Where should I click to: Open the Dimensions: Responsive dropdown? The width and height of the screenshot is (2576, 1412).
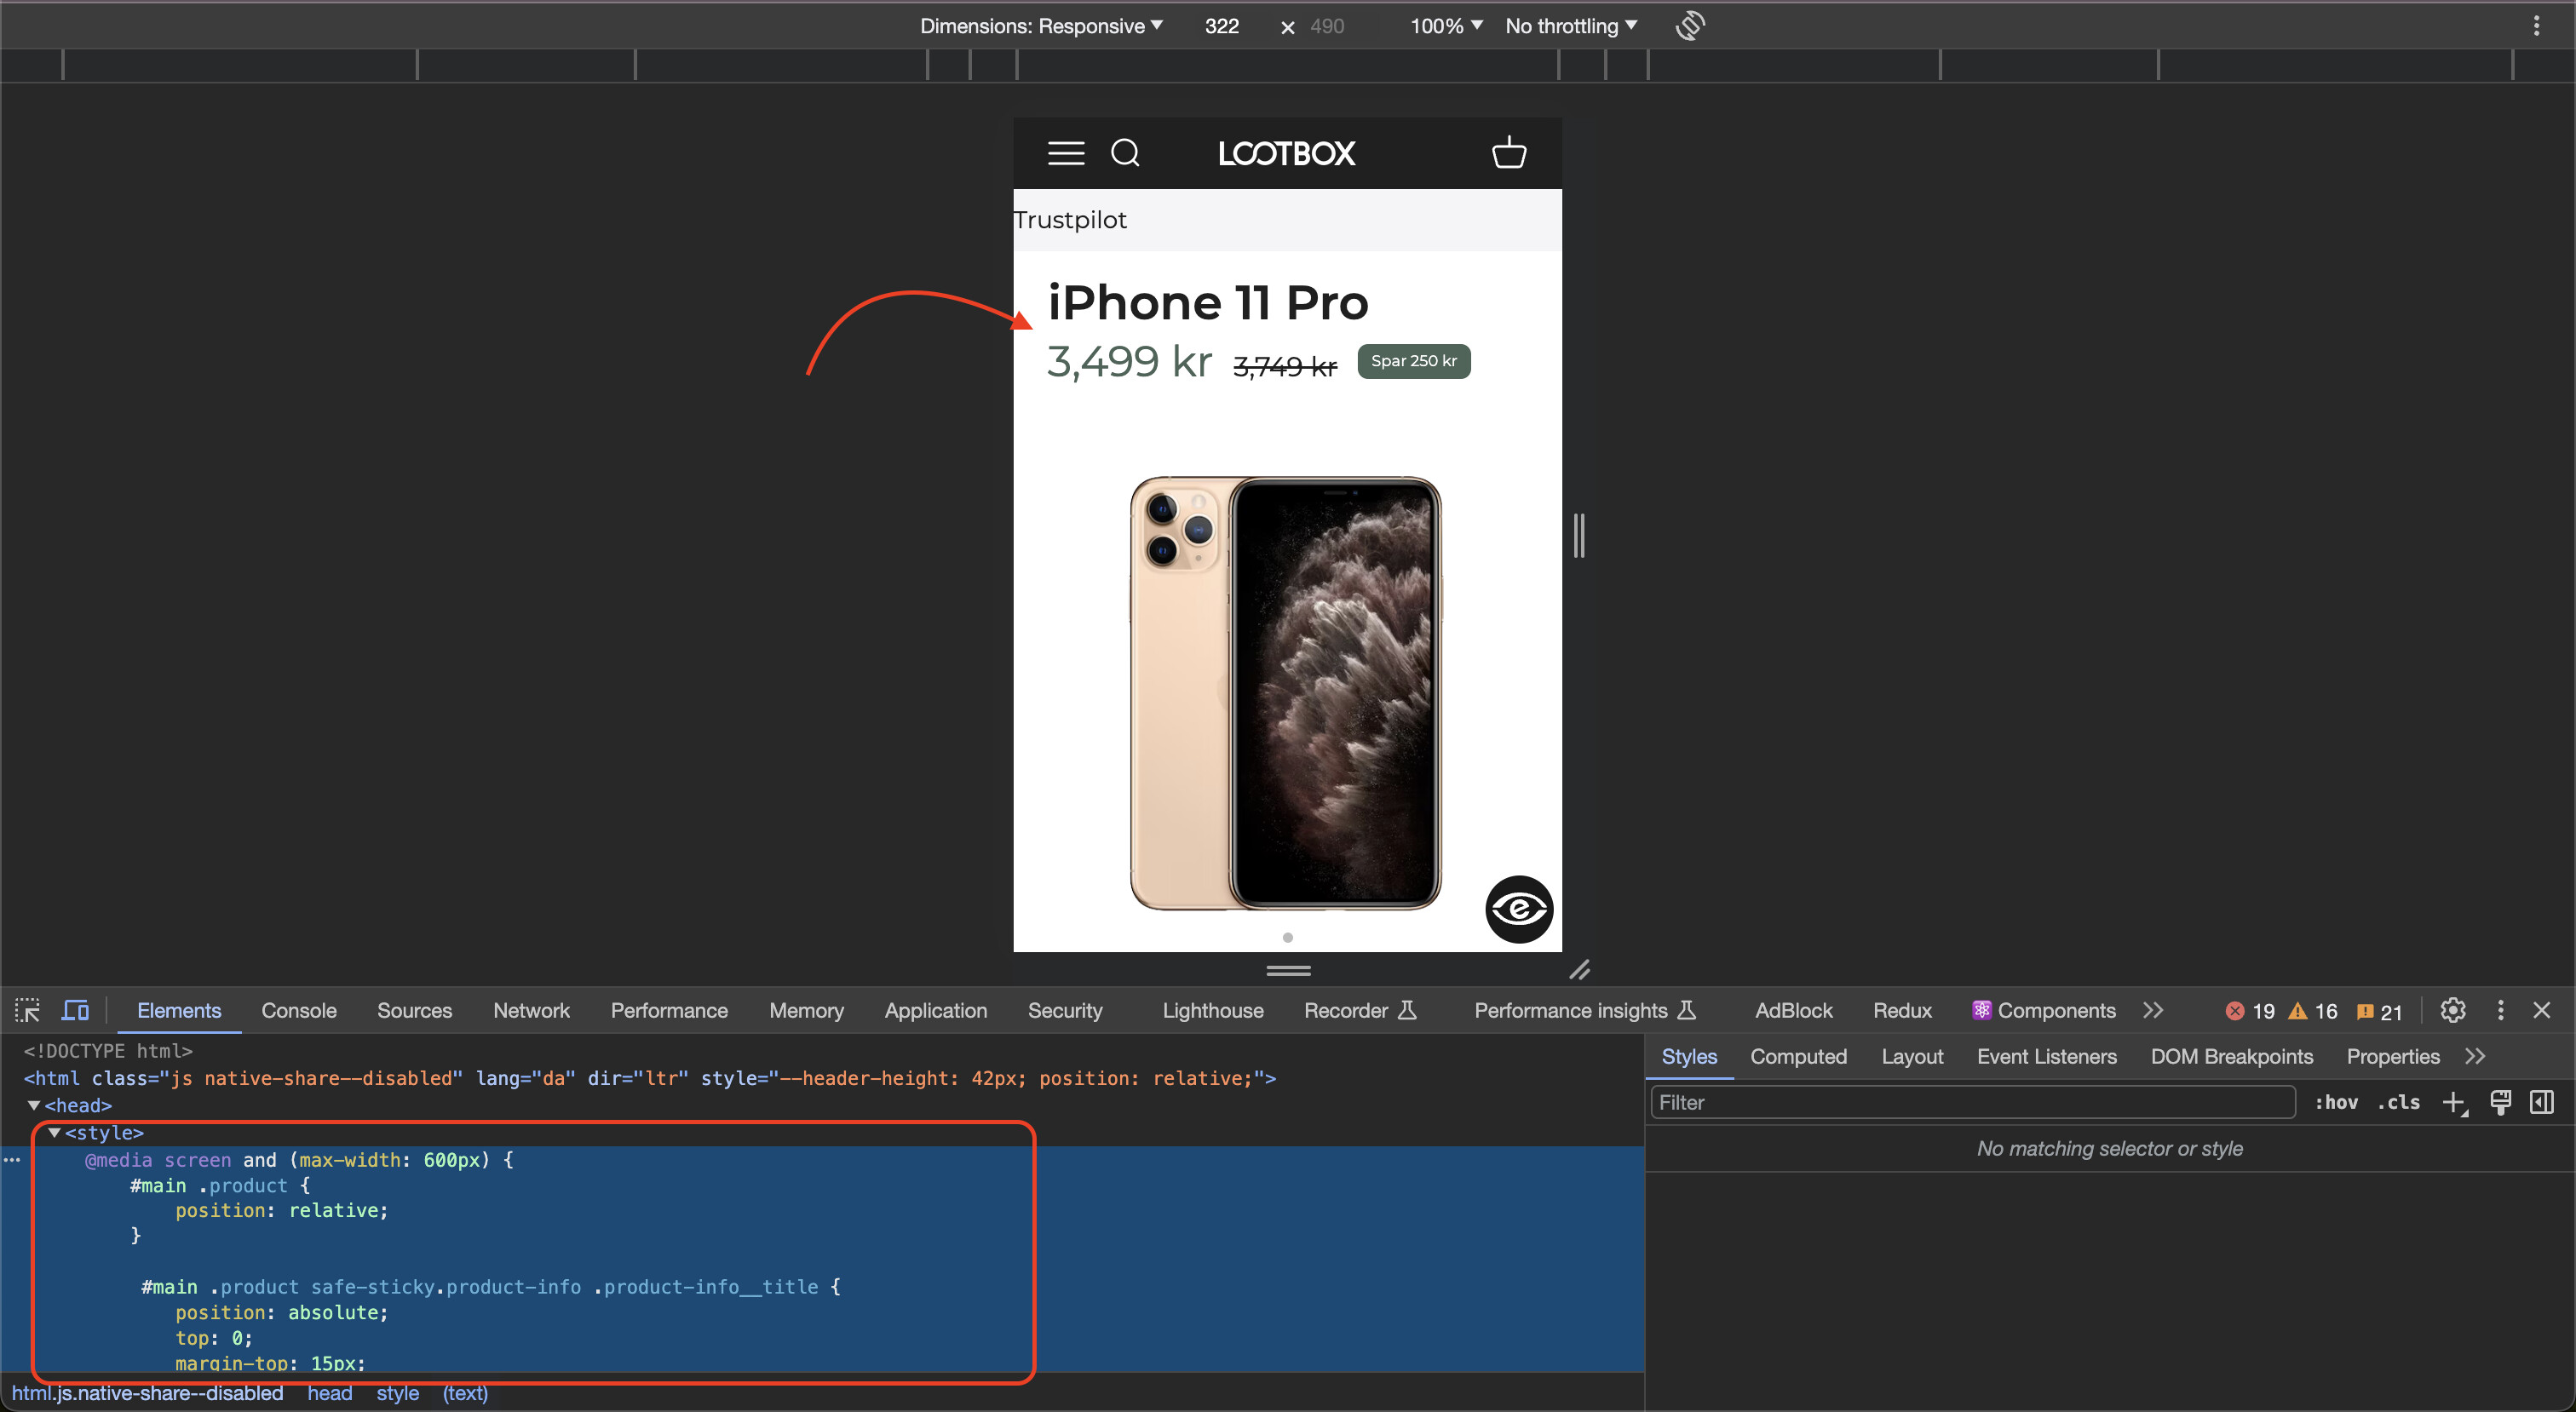[1041, 26]
